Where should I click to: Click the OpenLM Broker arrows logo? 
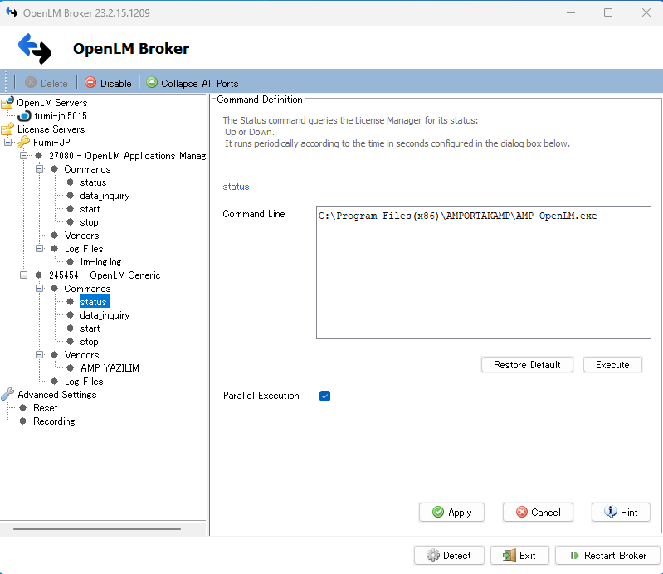pyautogui.click(x=36, y=49)
